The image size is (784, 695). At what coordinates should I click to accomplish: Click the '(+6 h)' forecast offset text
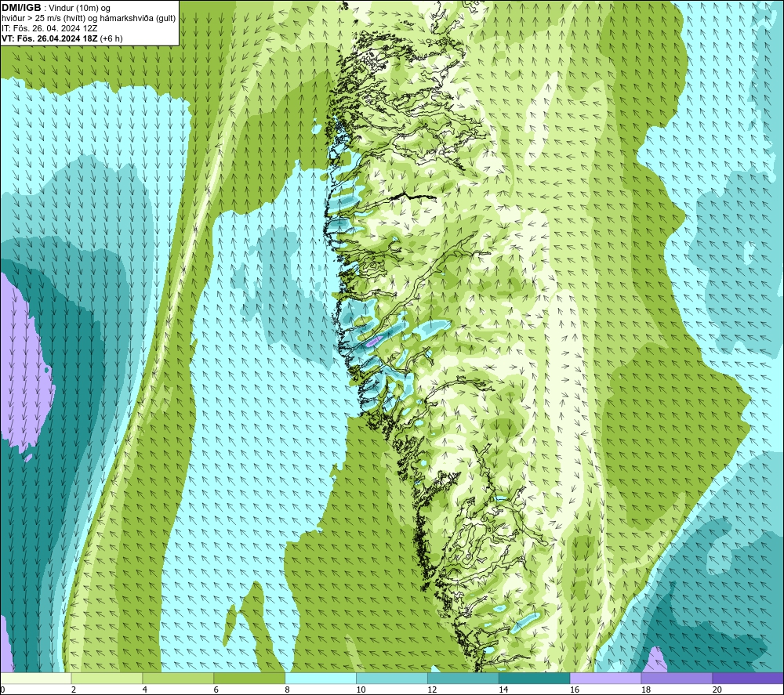pyautogui.click(x=111, y=38)
